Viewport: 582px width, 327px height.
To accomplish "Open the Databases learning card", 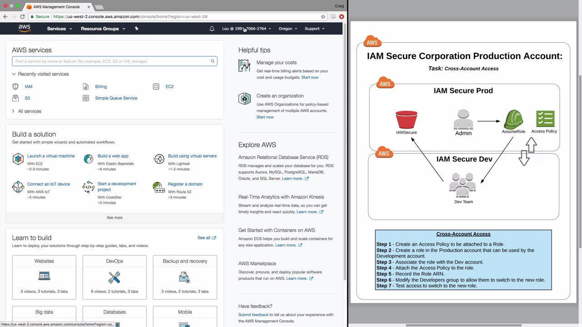I will tap(115, 317).
